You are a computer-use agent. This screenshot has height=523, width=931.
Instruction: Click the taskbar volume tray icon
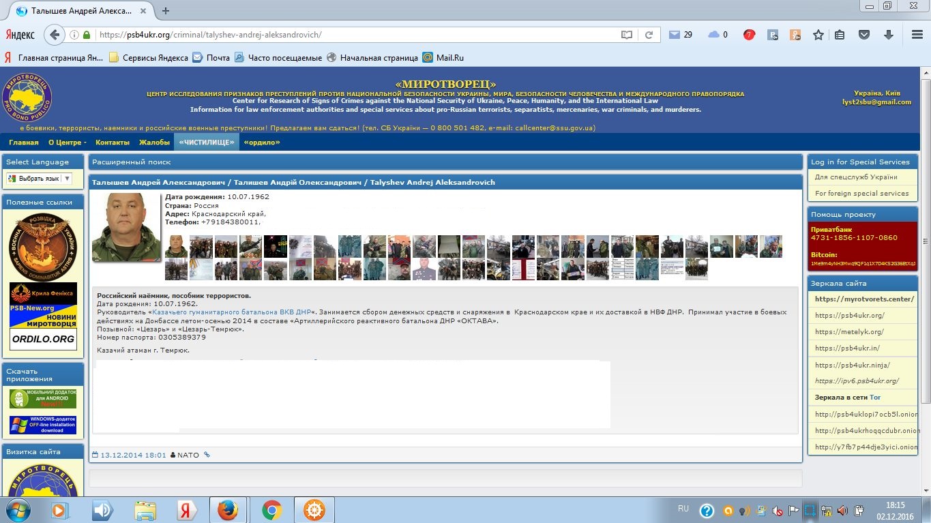pos(843,511)
